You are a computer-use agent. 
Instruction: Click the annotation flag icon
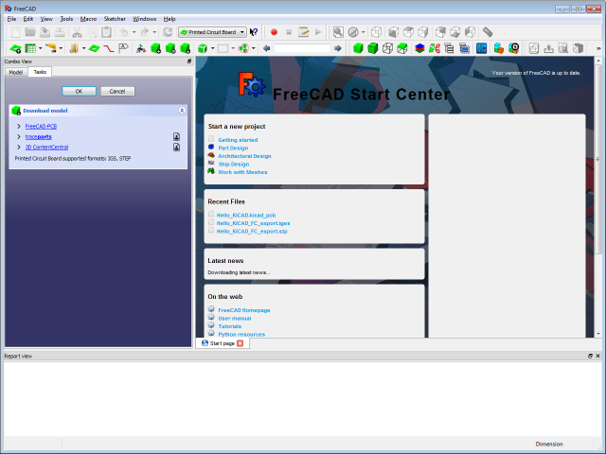(x=123, y=48)
